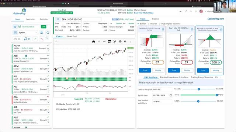Click Modify on the score 87 card
The image size is (236, 132).
[x=158, y=70]
